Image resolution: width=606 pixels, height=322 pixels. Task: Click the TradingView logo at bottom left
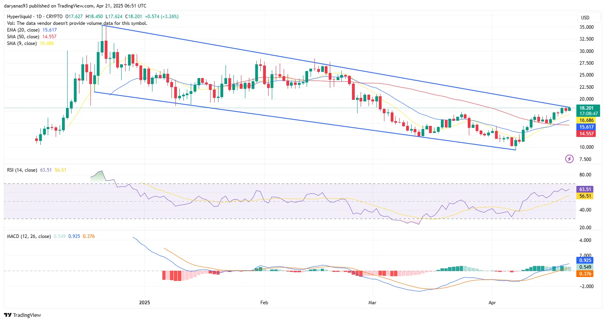coord(23,315)
